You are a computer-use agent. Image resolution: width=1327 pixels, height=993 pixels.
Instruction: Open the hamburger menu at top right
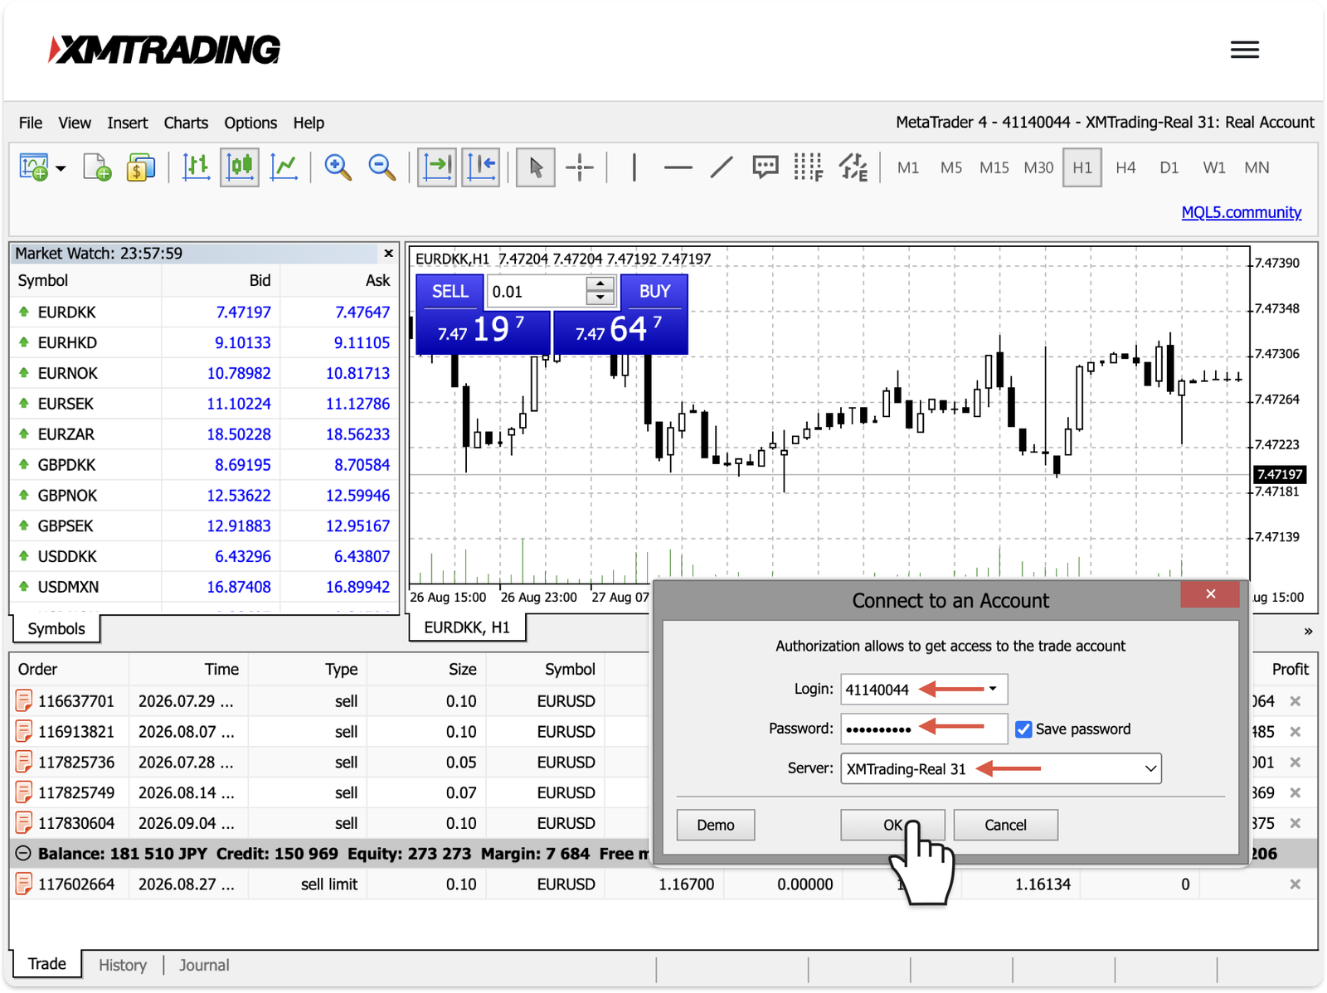tap(1244, 50)
